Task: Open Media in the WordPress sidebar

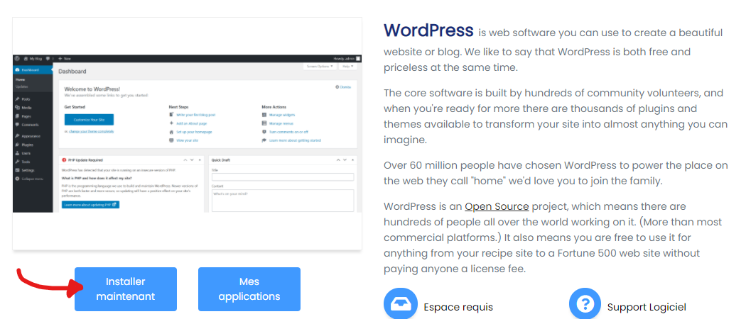Action: pyautogui.click(x=26, y=108)
